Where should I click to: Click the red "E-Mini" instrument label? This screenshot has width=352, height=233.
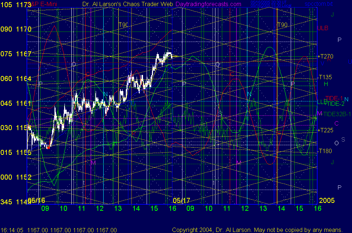[48, 4]
